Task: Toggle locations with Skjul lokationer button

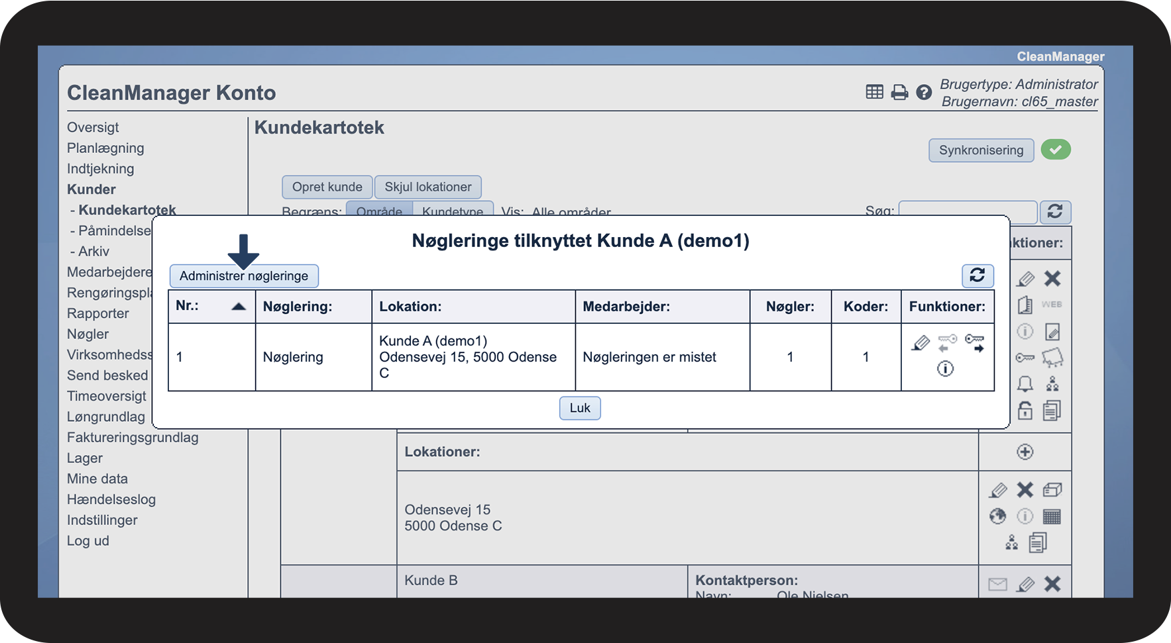Action: pyautogui.click(x=427, y=187)
